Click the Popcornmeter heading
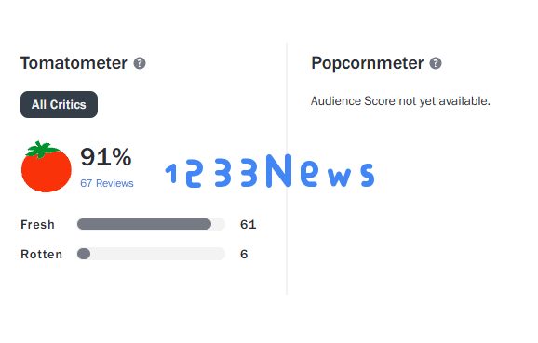This screenshot has width=538, height=343. [x=367, y=63]
